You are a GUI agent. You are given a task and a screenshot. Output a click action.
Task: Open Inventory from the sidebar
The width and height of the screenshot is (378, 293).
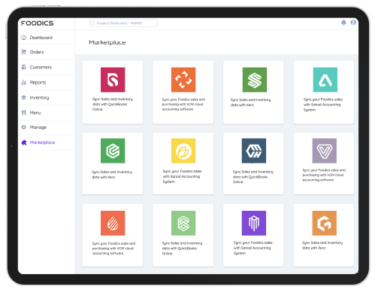47,97
